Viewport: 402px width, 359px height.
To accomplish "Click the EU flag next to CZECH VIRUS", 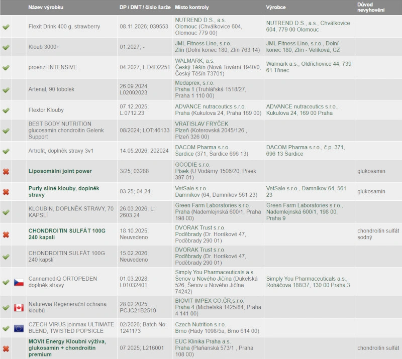I will (x=19, y=328).
